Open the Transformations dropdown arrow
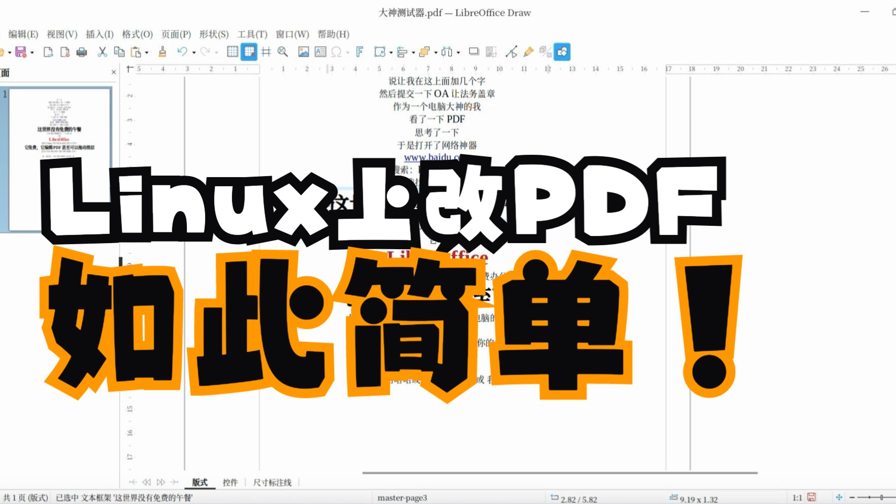This screenshot has width=896, height=504. coord(391,52)
